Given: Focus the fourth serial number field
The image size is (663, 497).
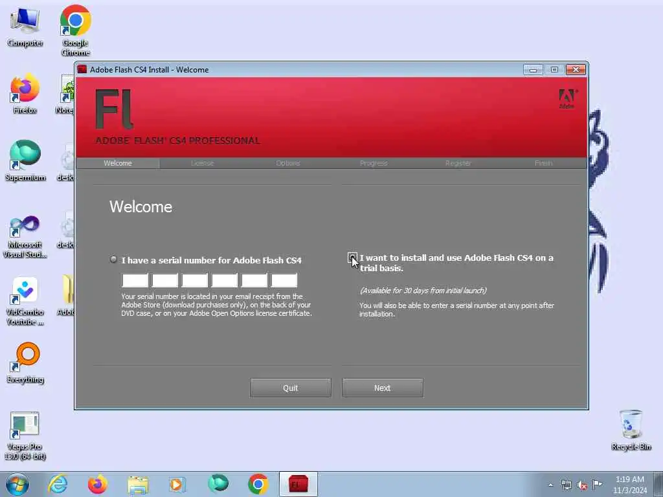Looking at the screenshot, I should 225,280.
